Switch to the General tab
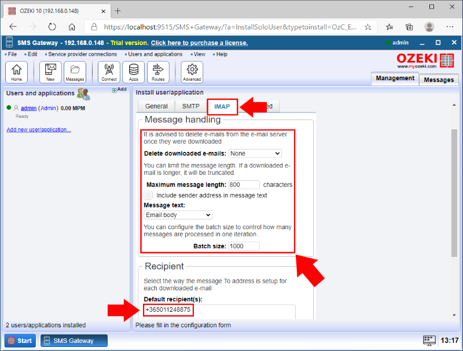Image resolution: width=463 pixels, height=351 pixels. coord(156,106)
